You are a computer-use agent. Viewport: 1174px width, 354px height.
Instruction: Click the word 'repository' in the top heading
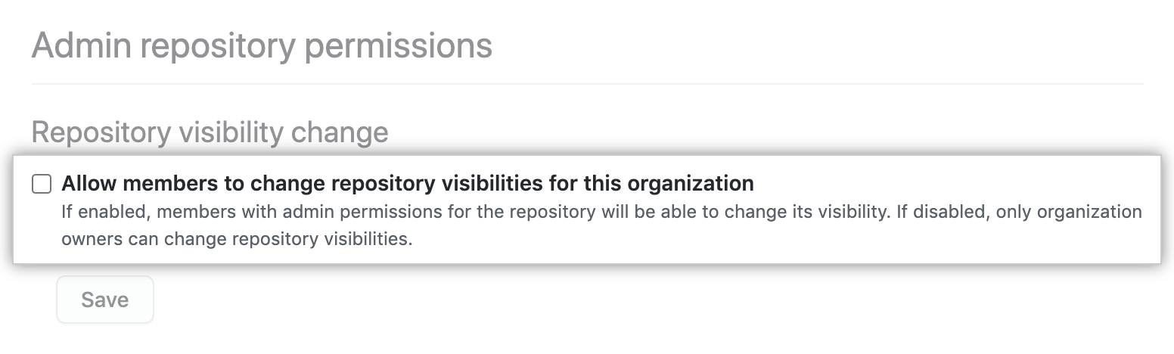click(x=218, y=46)
